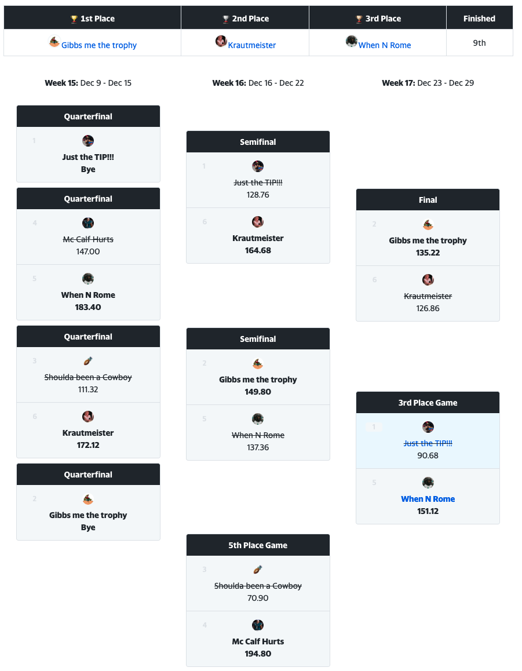
Task: Open Krautmeister link in 2nd Place cell
Action: [x=252, y=45]
